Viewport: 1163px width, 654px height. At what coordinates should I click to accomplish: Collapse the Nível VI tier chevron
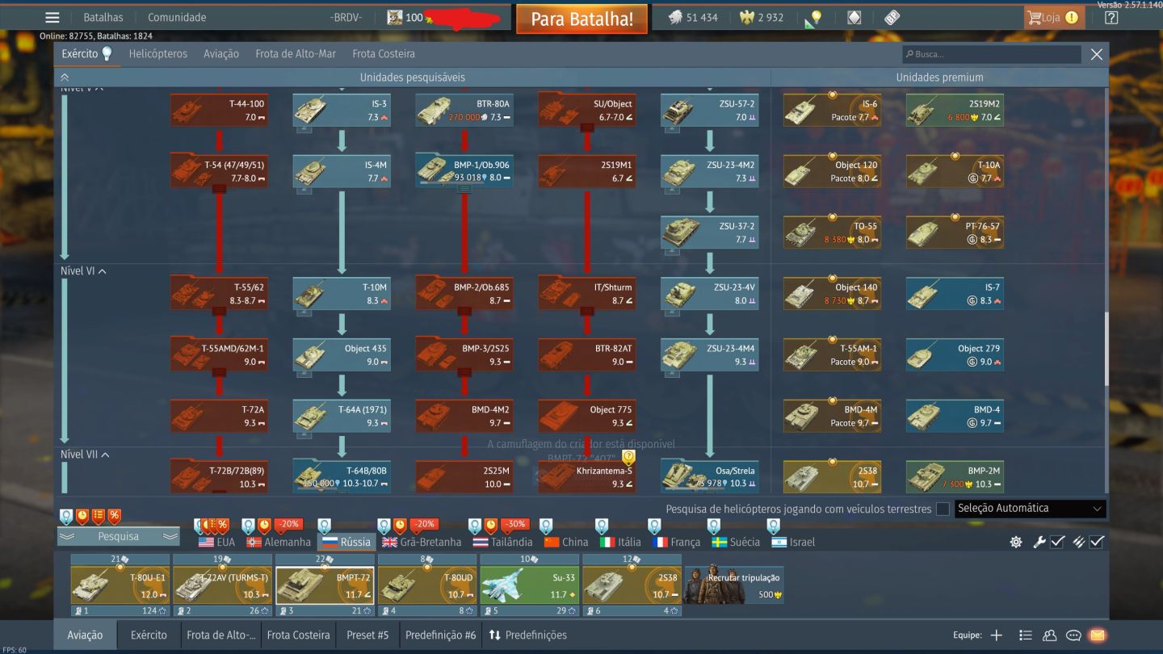103,271
